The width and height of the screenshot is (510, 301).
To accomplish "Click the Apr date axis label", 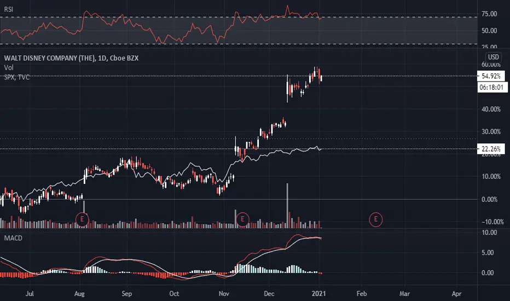I will point(457,293).
